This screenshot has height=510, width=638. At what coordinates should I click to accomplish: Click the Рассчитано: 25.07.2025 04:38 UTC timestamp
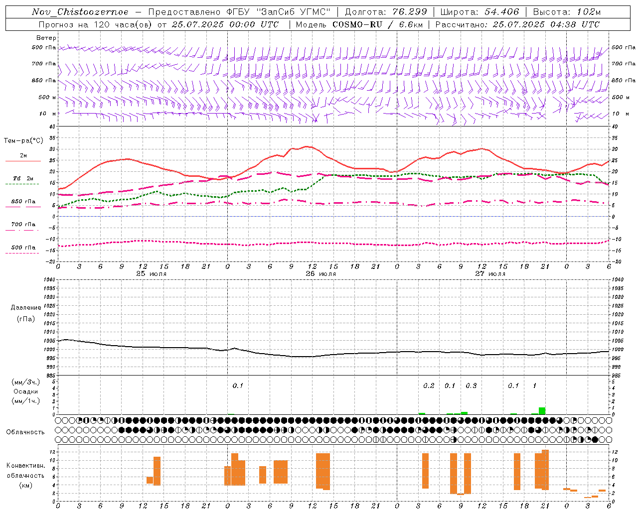517,24
